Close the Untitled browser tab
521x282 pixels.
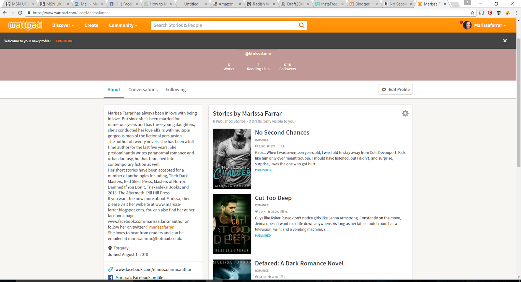point(205,4)
